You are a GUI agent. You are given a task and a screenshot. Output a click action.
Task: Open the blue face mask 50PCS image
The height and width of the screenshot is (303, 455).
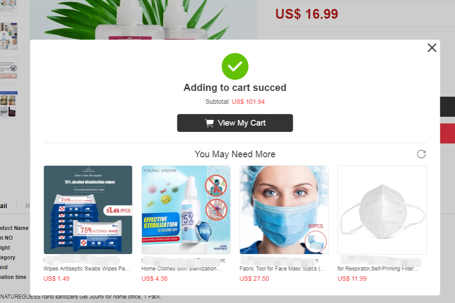[x=284, y=210]
